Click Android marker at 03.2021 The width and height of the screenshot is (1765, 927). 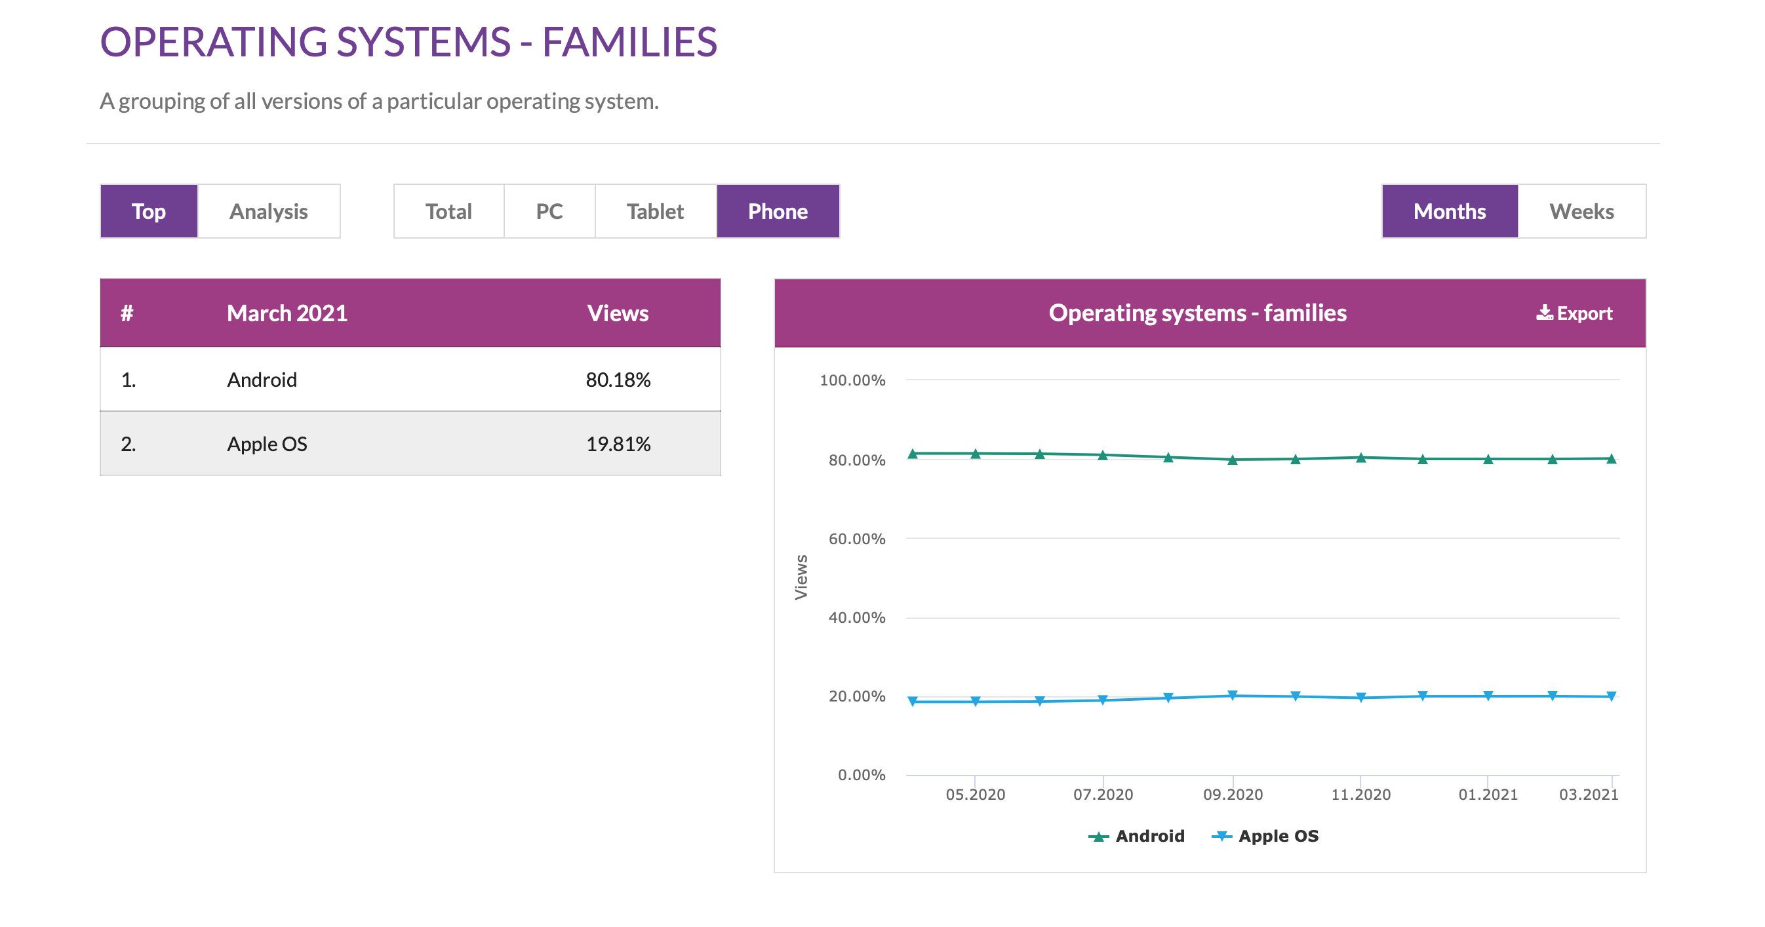point(1612,459)
